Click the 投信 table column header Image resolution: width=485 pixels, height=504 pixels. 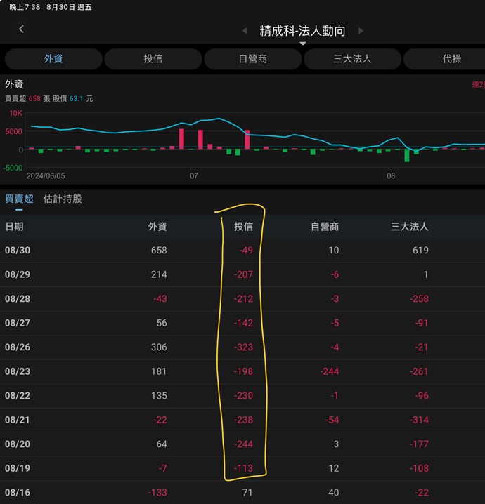[242, 227]
